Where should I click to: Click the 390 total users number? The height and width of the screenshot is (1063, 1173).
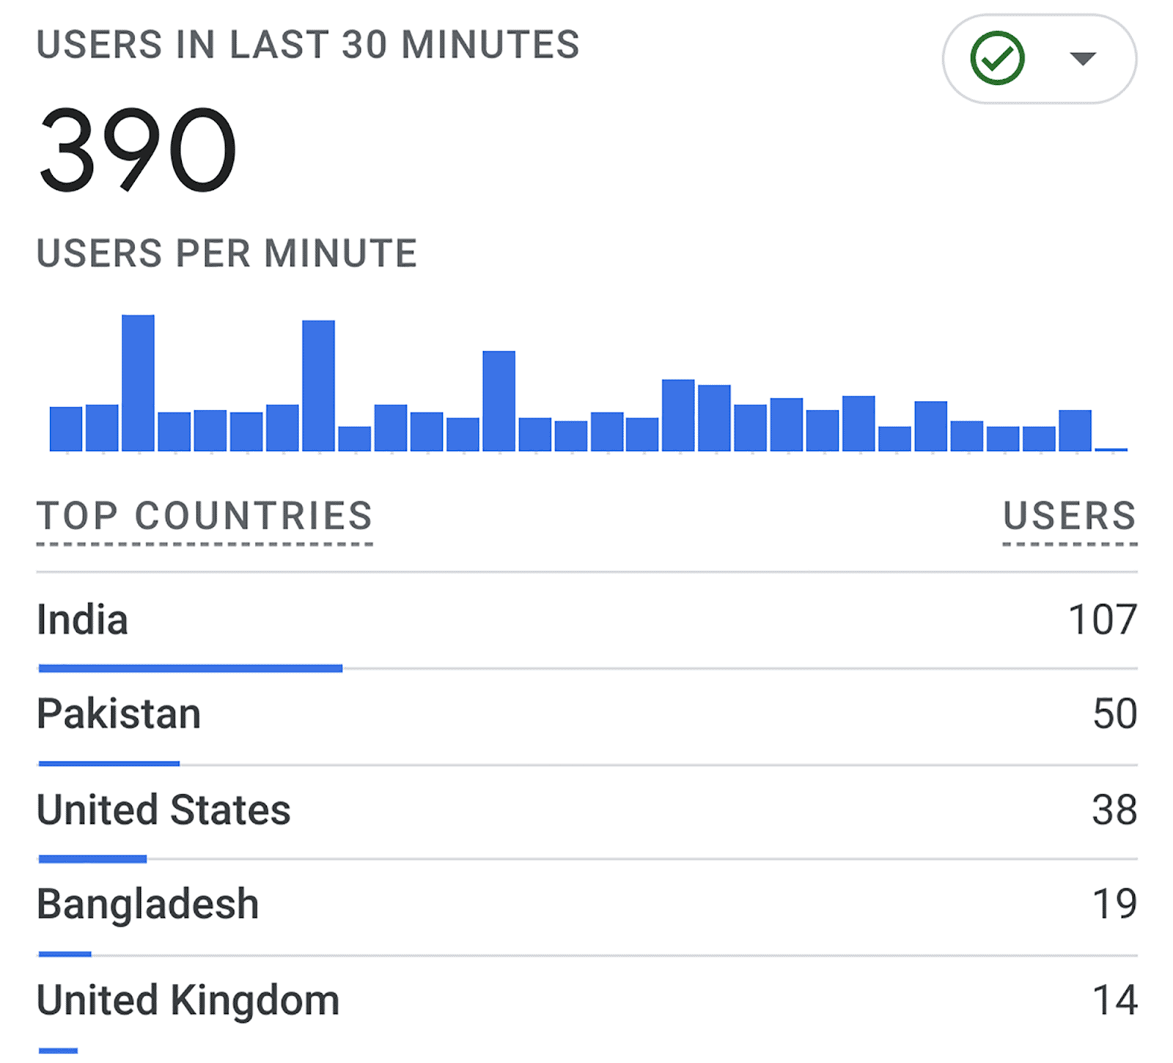click(138, 150)
